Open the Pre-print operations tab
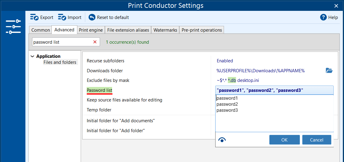Screen dimensions: 344x162 pos(202,30)
